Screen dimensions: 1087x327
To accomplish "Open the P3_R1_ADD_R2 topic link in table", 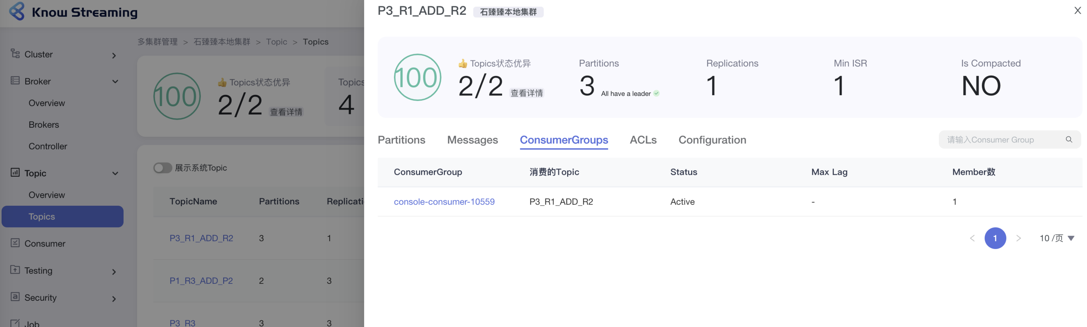I will point(201,238).
